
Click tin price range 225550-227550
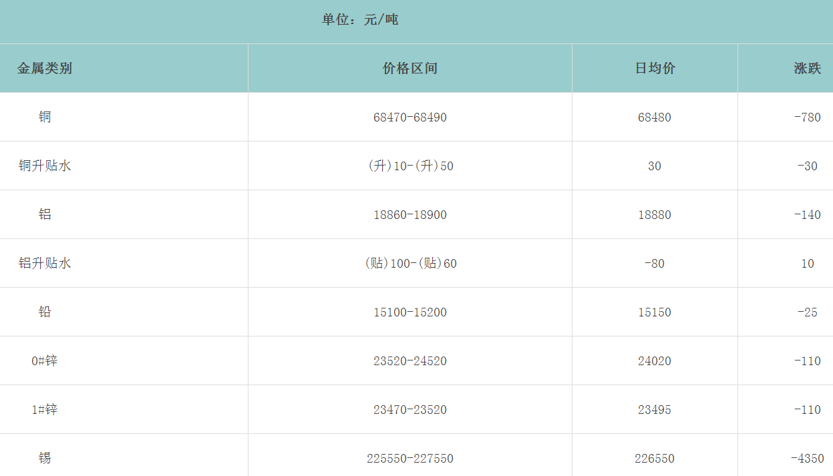pyautogui.click(x=410, y=459)
